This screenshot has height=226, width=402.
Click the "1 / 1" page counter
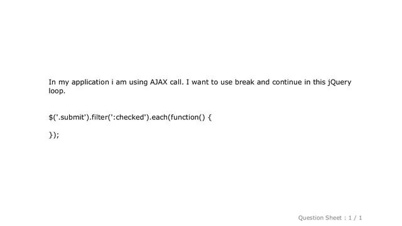355,218
